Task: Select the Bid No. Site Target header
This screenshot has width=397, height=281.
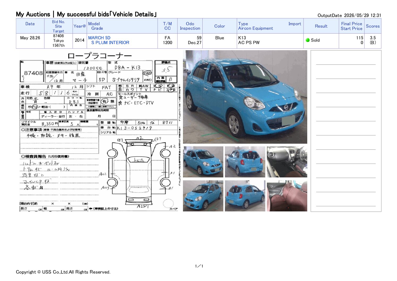Action: coord(58,26)
